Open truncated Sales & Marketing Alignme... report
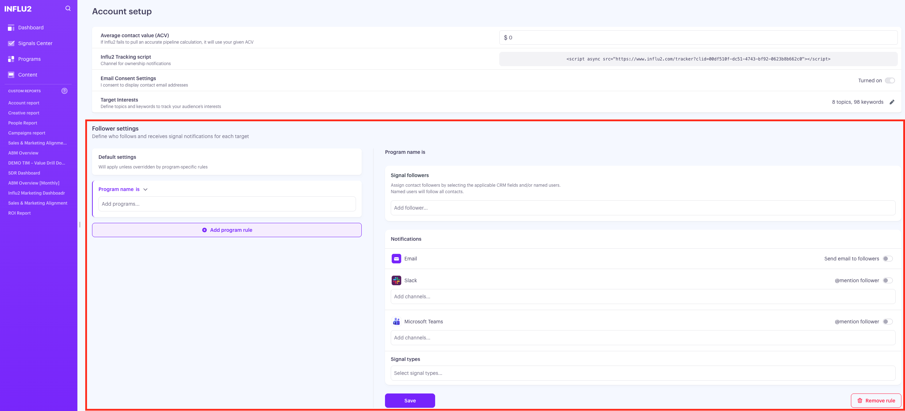This screenshot has width=905, height=411. pos(38,143)
